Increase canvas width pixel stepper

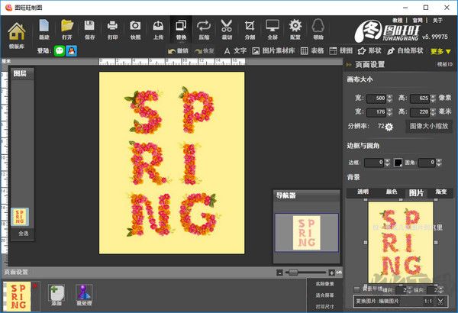(389, 96)
